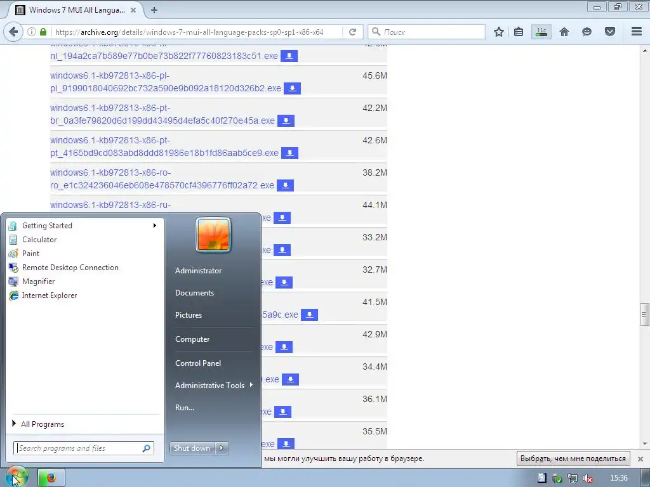Click download icon in the 34.4M row
This screenshot has width=650, height=487.
291,379
